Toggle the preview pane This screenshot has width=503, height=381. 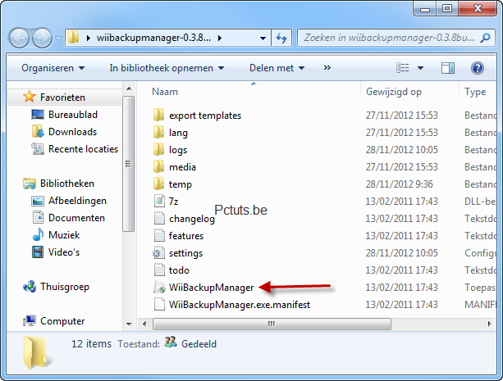point(448,68)
